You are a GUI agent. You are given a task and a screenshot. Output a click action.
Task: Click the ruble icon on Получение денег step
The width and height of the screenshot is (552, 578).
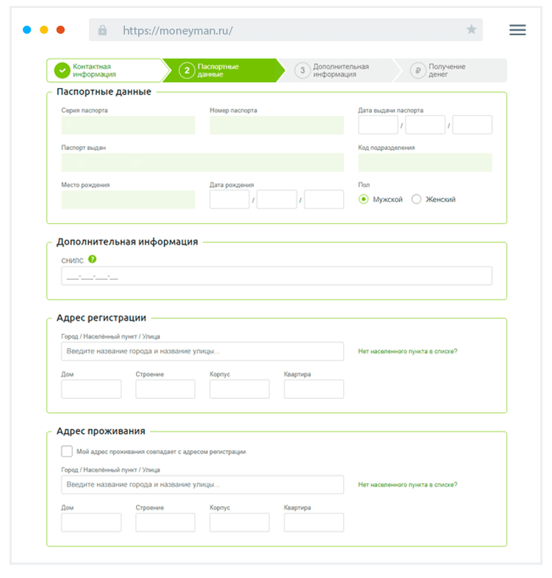click(417, 71)
